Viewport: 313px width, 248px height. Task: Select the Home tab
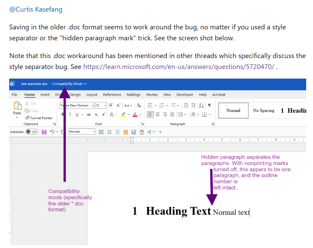point(29,95)
